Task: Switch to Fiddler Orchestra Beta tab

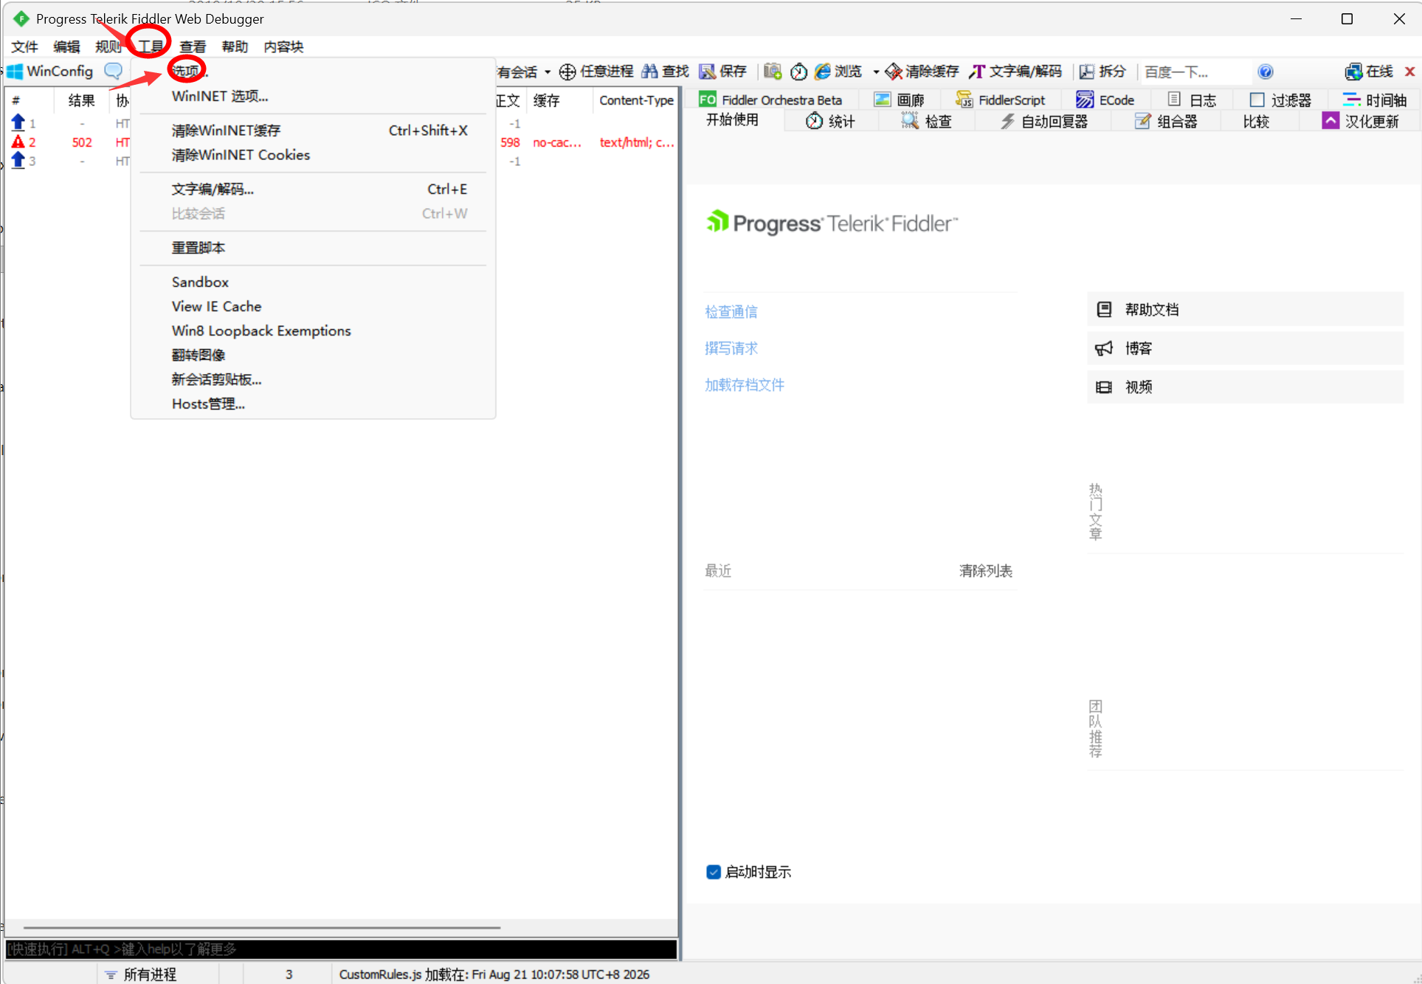Action: (x=771, y=100)
